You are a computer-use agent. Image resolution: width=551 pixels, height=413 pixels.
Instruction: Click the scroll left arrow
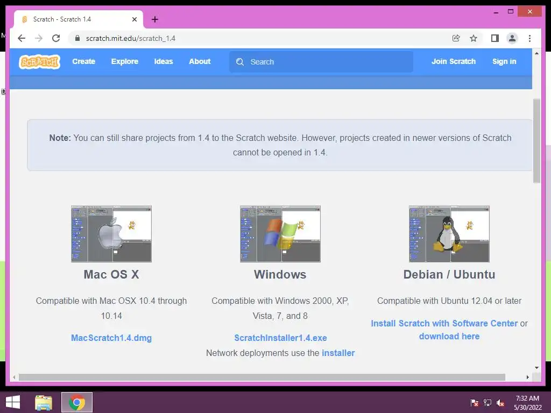click(14, 377)
